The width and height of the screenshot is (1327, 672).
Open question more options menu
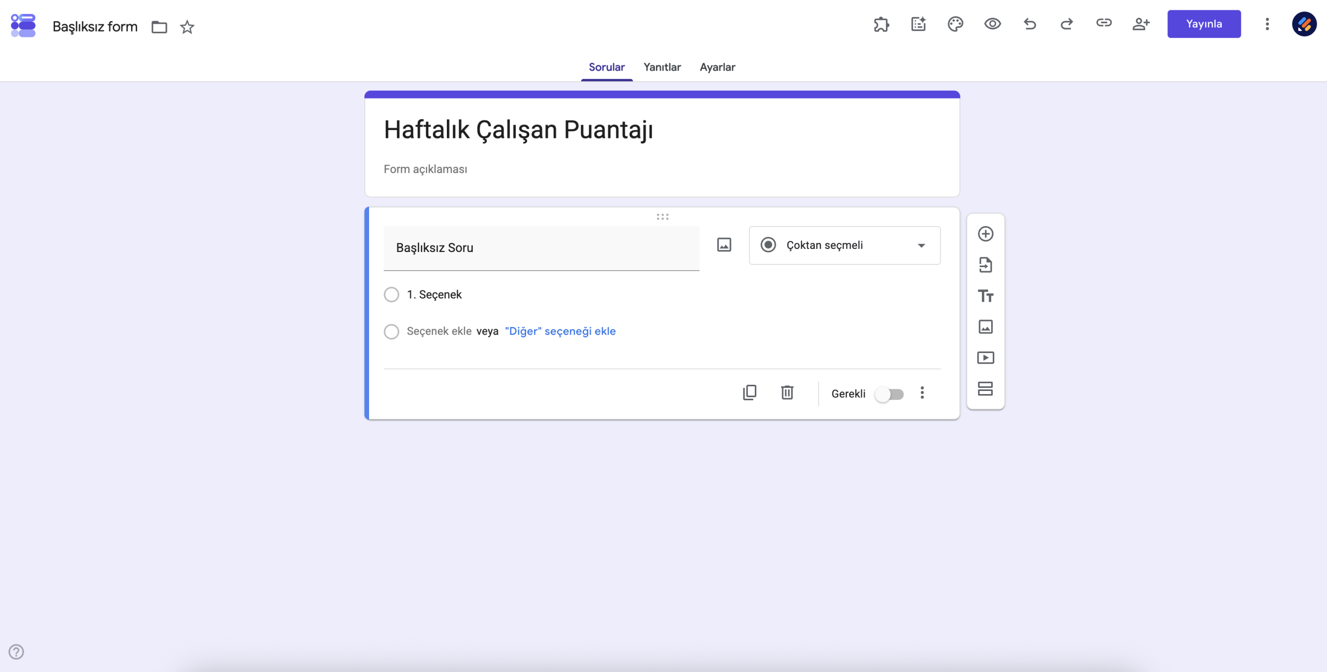pyautogui.click(x=922, y=393)
